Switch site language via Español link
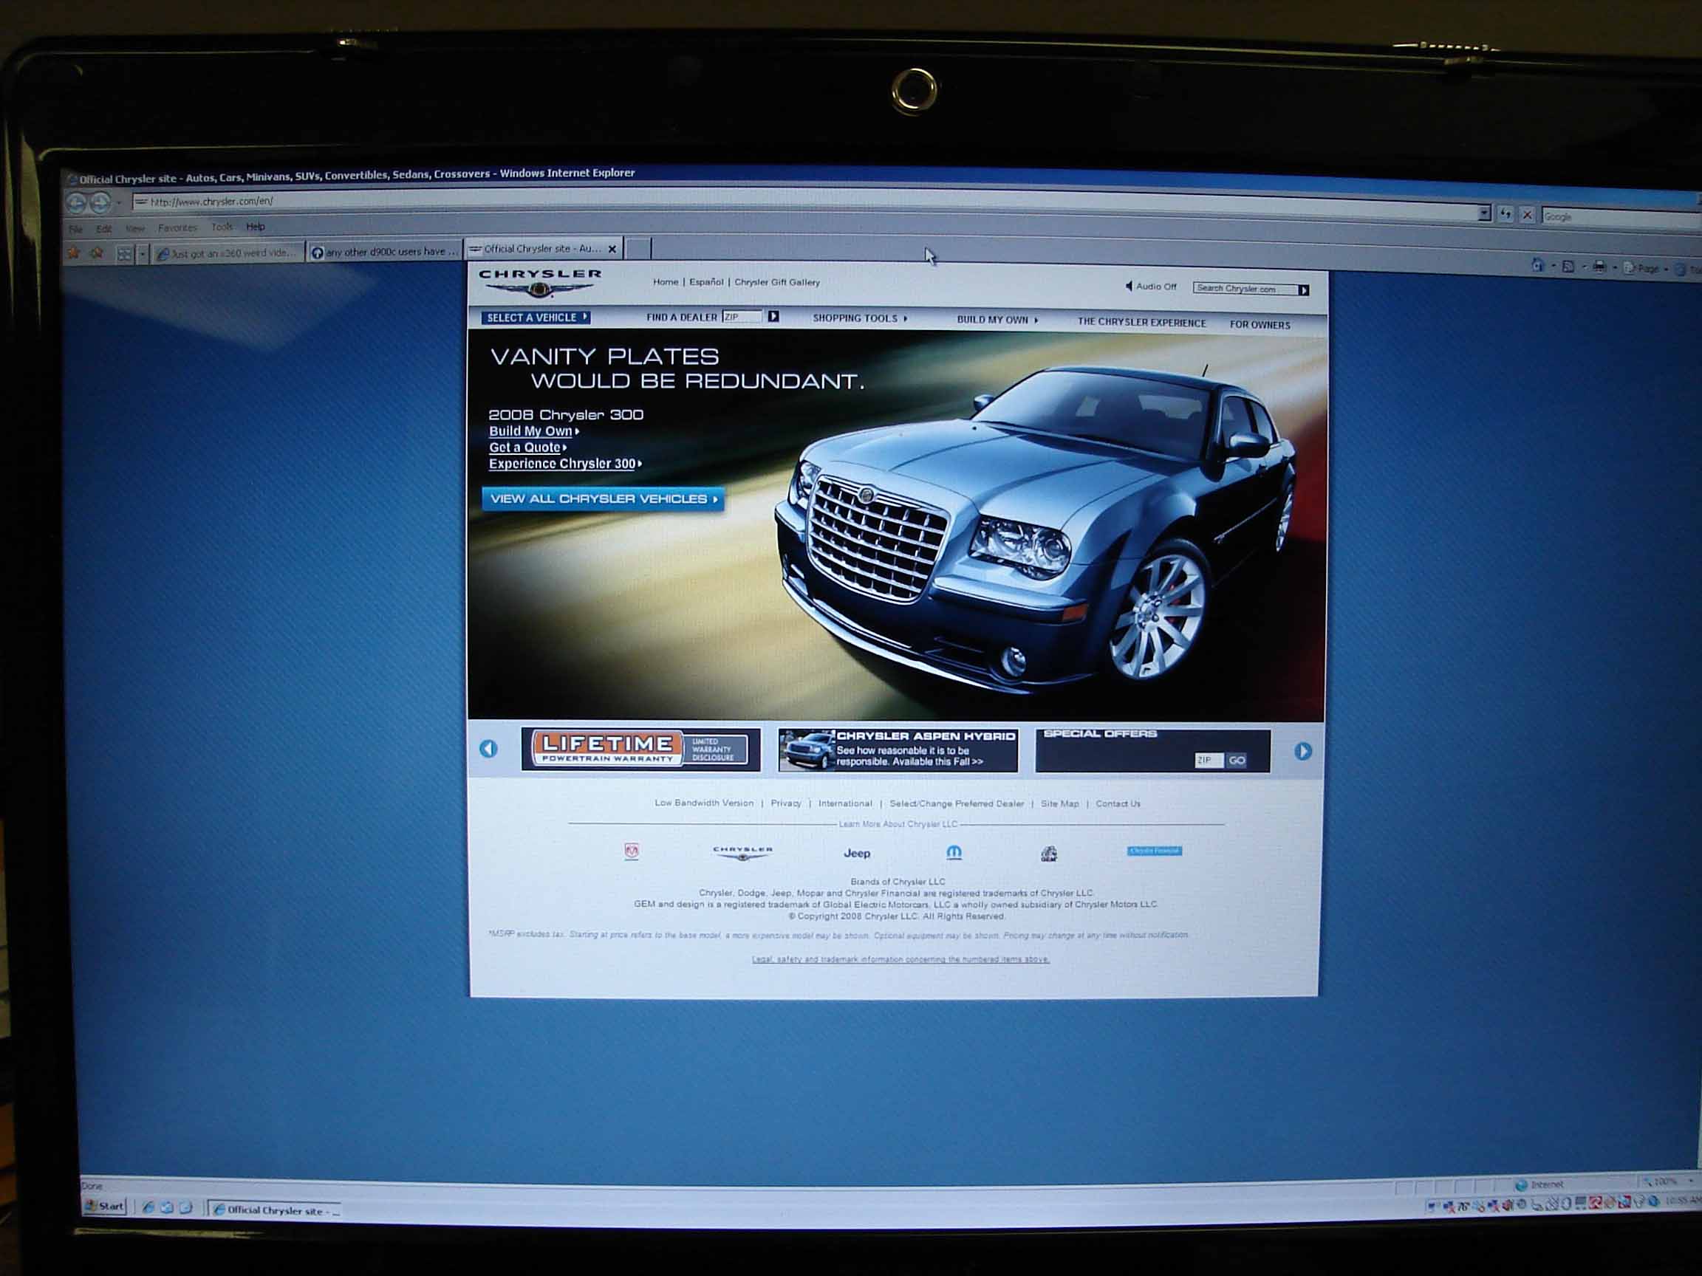Image resolution: width=1702 pixels, height=1276 pixels. click(x=706, y=282)
